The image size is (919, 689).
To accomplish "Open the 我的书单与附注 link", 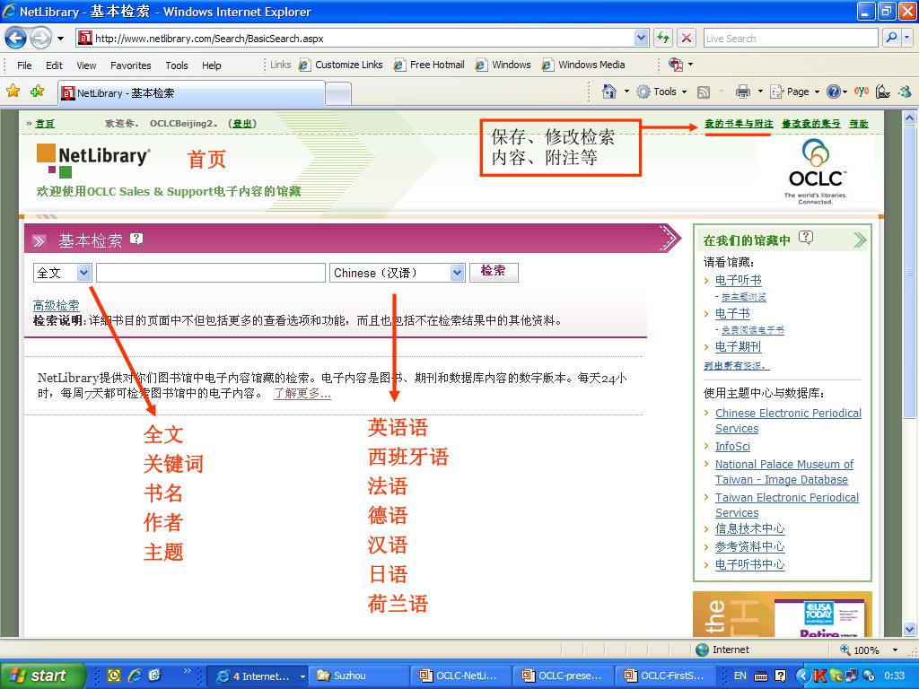I will pyautogui.click(x=739, y=124).
